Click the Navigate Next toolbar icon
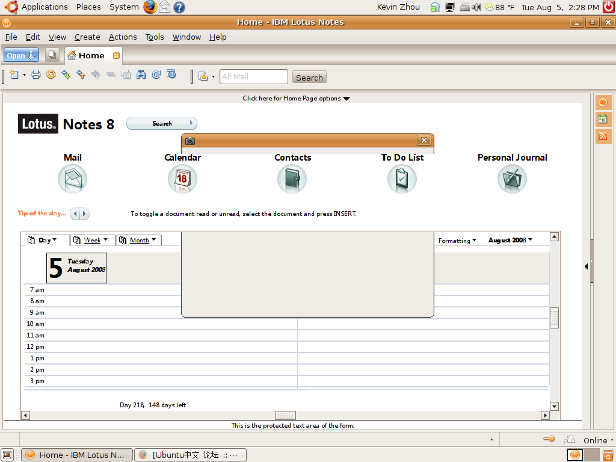The image size is (616, 462). (x=66, y=74)
